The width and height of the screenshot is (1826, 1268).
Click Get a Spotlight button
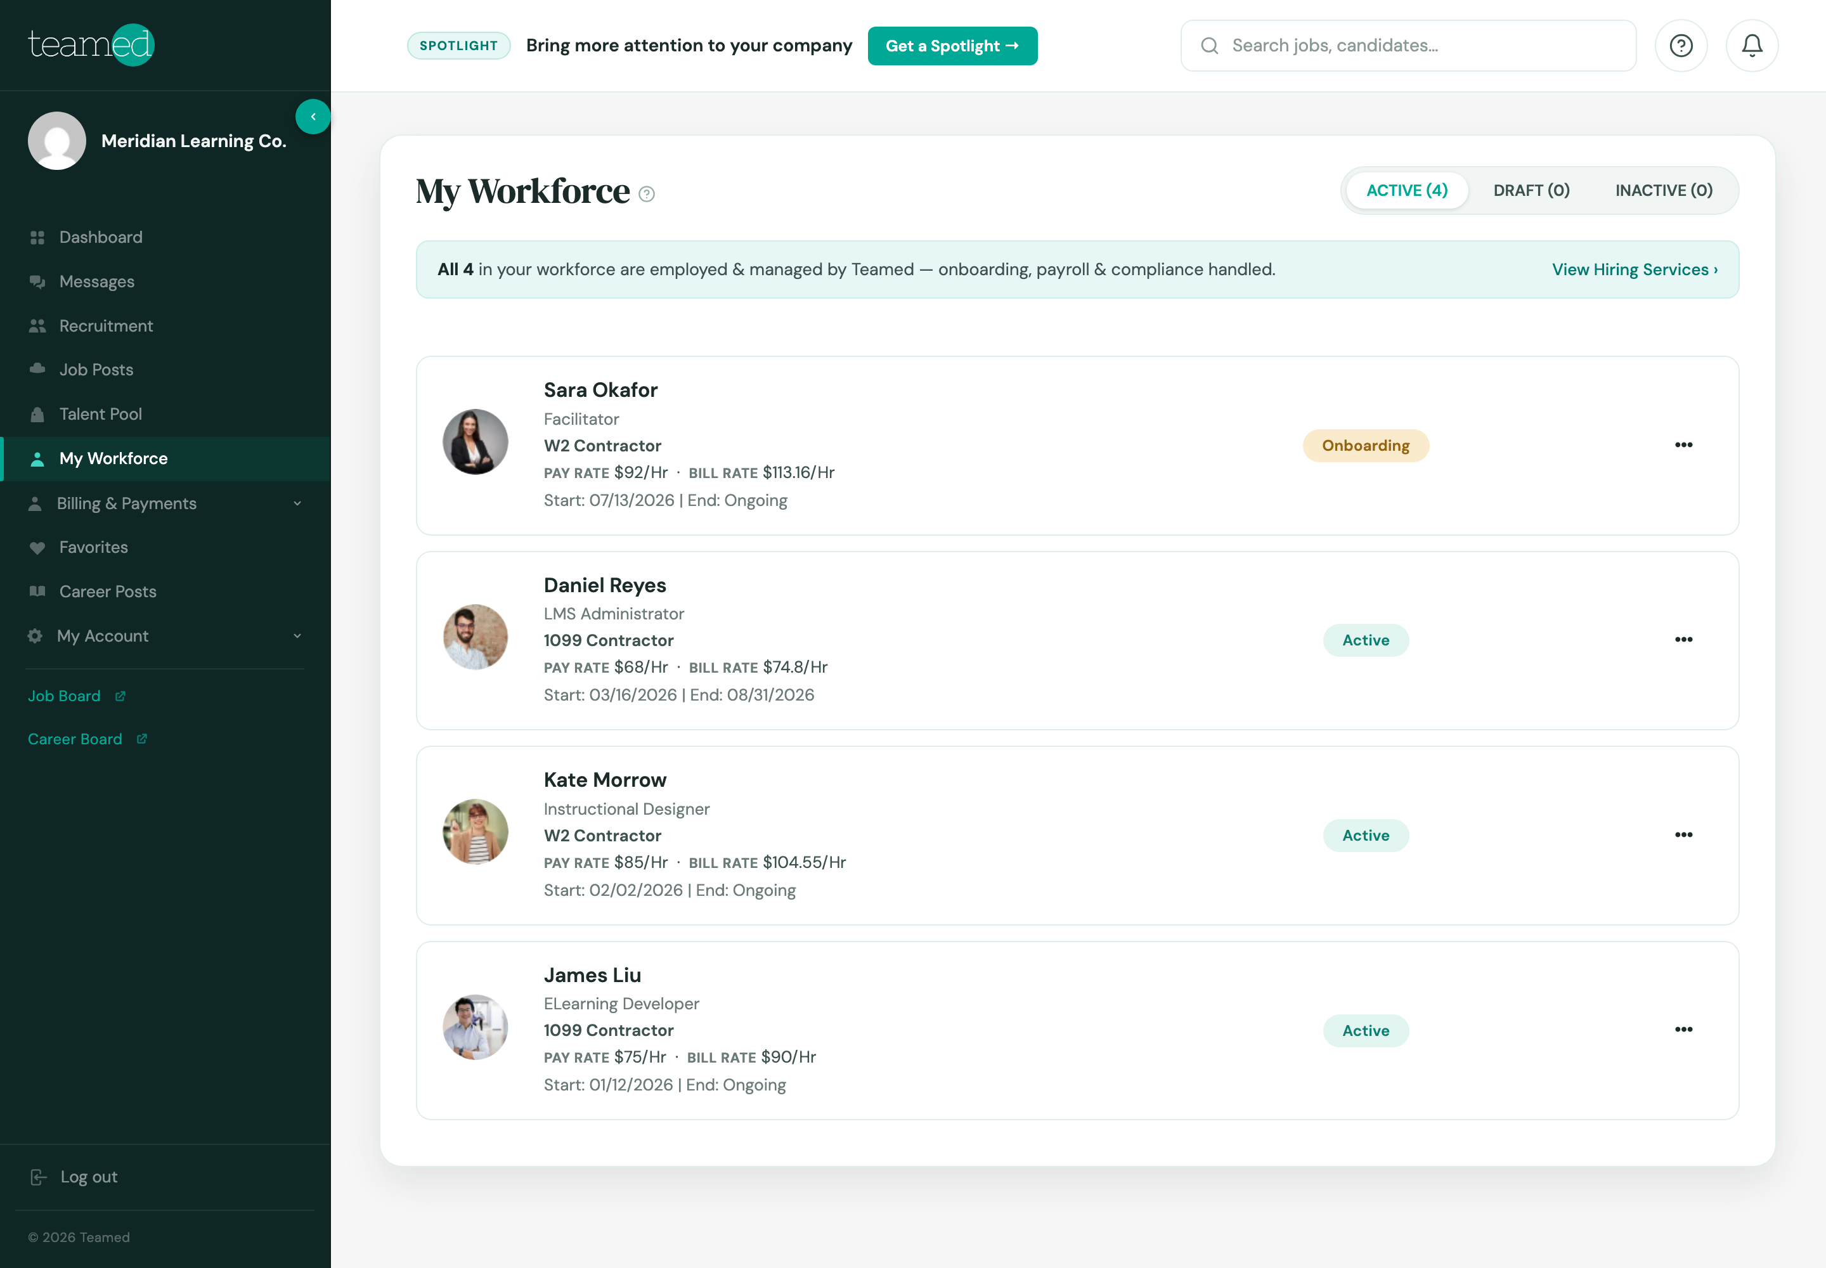click(952, 46)
